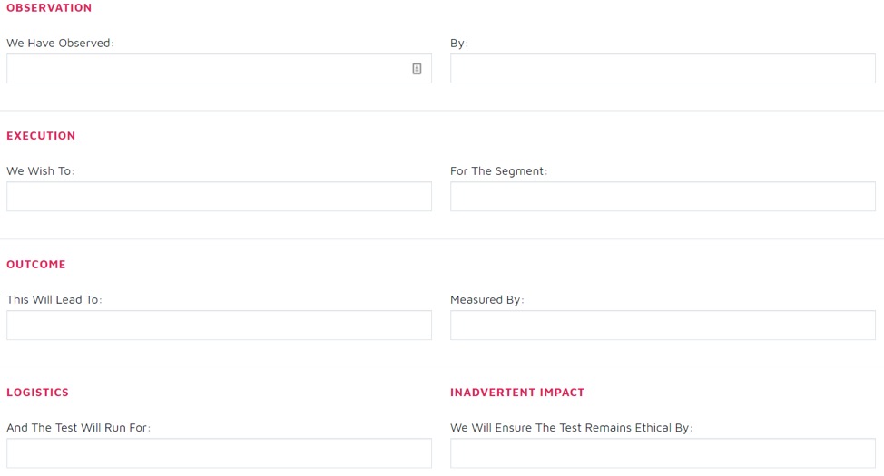This screenshot has width=884, height=476.
Task: Select the By input field
Action: 663,69
